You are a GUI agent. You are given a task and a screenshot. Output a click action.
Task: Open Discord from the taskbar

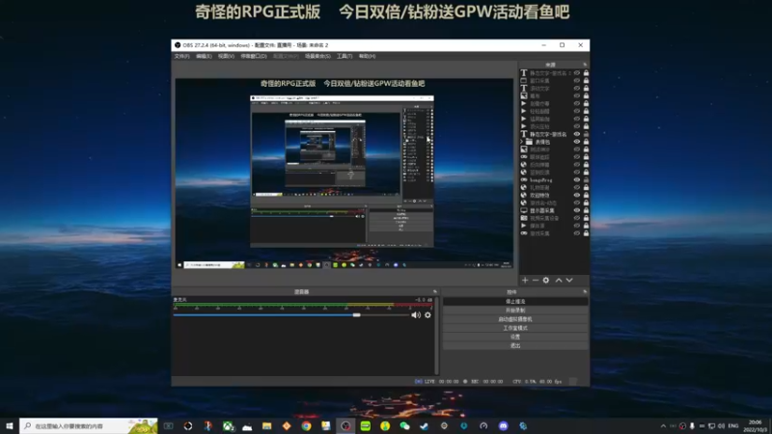tap(503, 426)
